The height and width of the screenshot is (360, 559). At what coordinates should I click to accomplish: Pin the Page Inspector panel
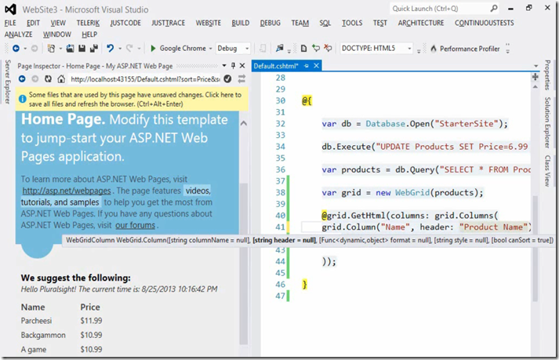[x=233, y=66]
